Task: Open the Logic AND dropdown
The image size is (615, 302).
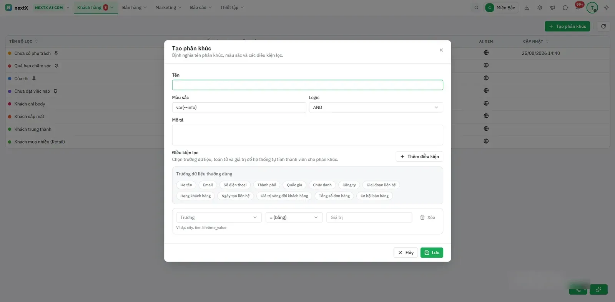Action: 376,107
